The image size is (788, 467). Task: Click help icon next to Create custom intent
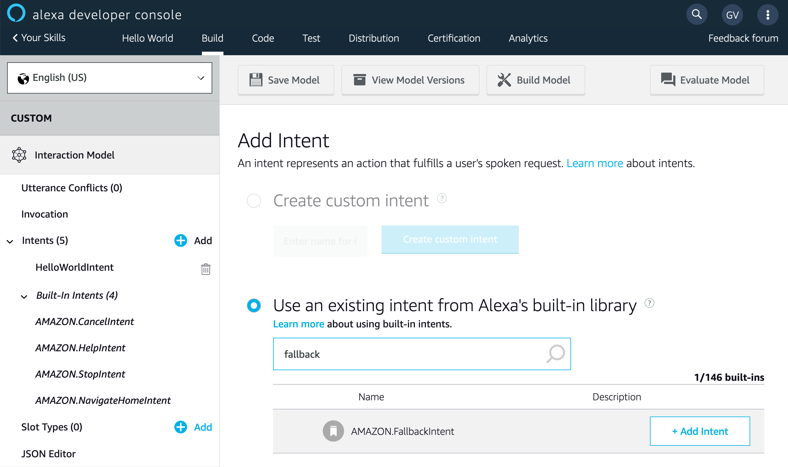click(442, 198)
